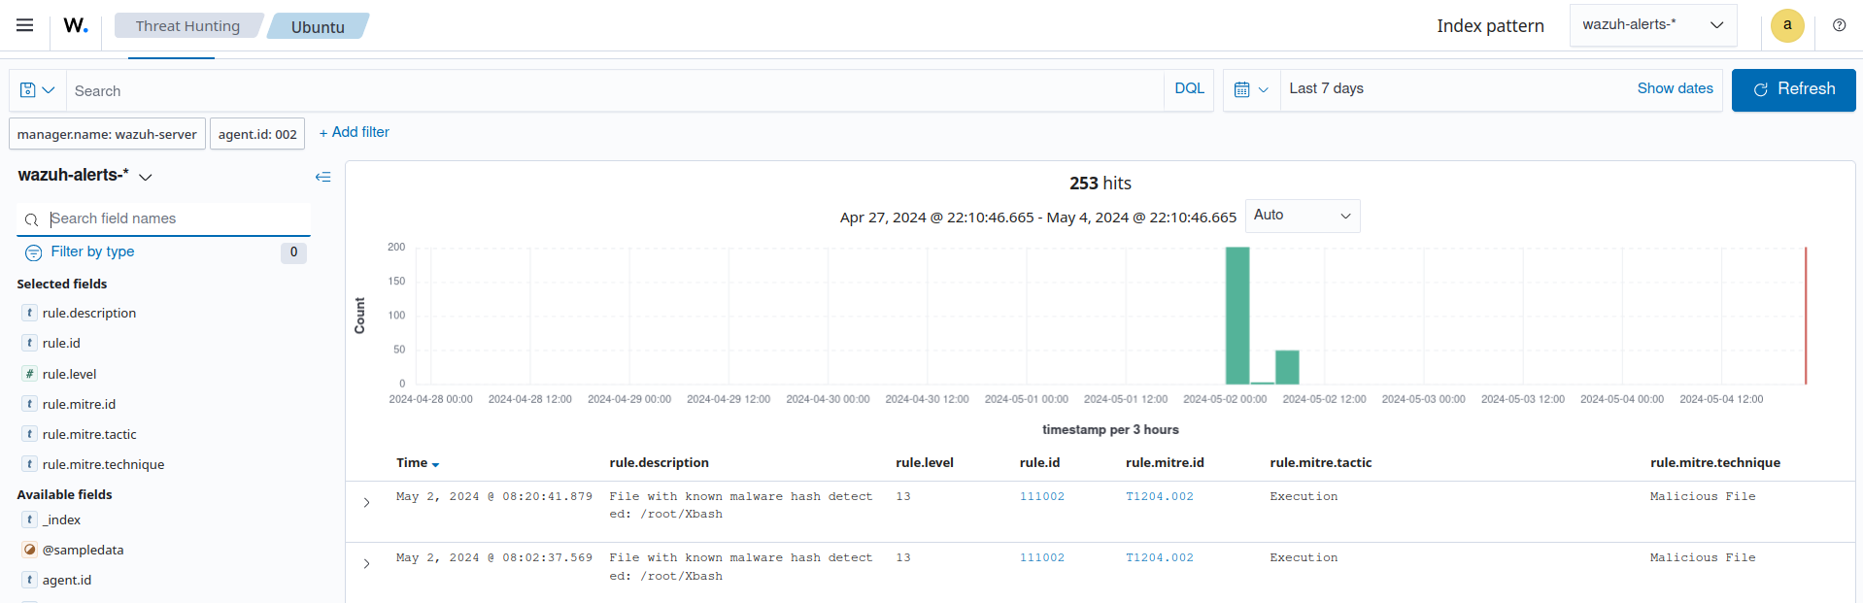This screenshot has width=1863, height=603.
Task: Open the help icon in header
Action: (1839, 25)
